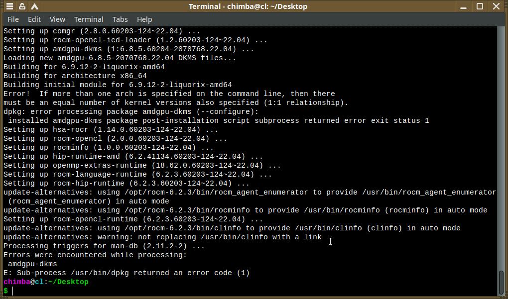
Task: Click the 'Error! If more than one arch' line
Action: (169, 94)
